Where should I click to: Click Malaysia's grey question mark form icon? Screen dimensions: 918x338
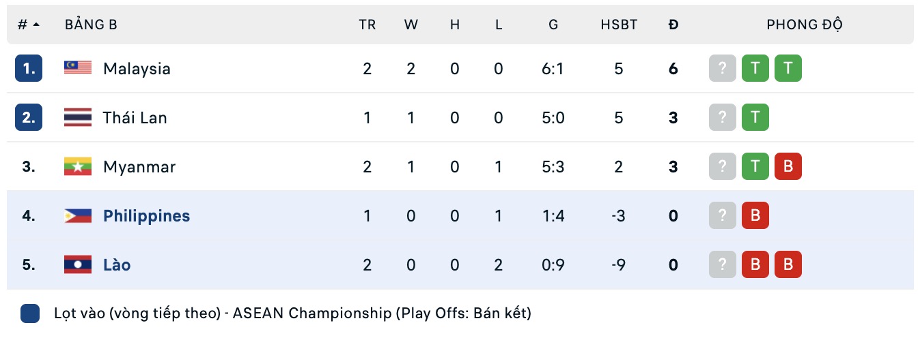[x=723, y=68]
